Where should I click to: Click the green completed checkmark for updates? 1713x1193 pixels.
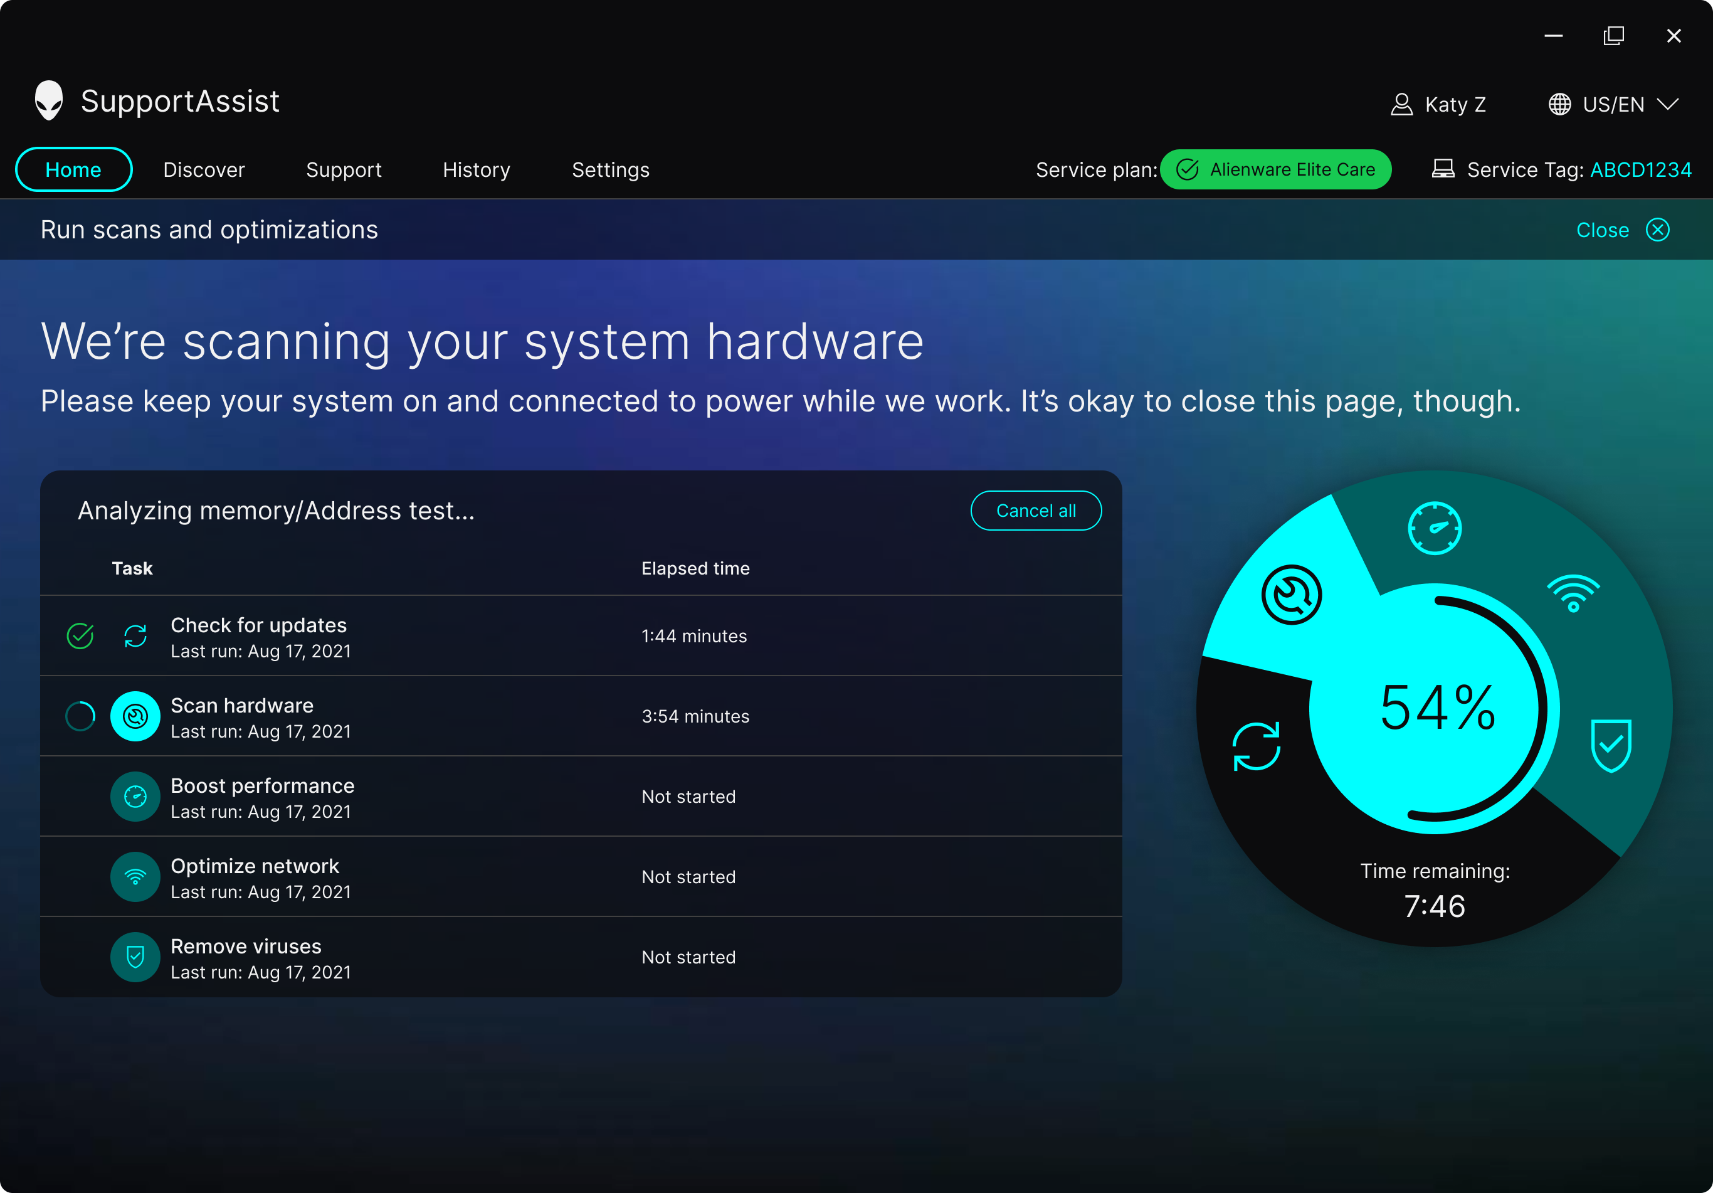click(x=81, y=636)
